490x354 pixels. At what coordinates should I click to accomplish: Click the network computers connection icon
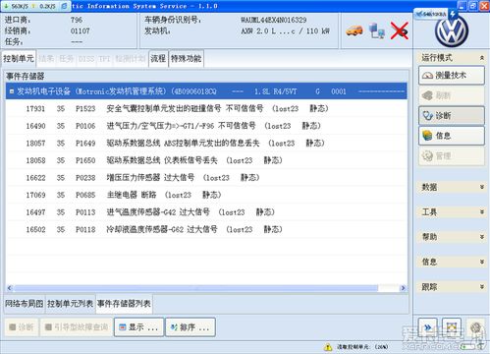[377, 31]
